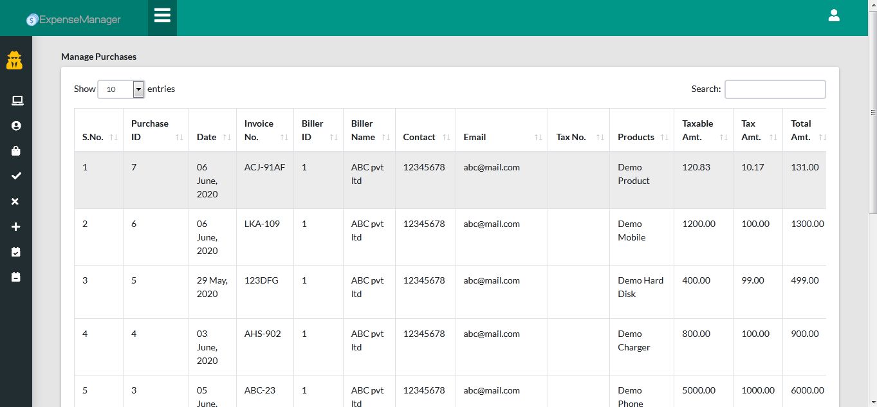877x407 pixels.
Task: Open the user profile icon in header
Action: (833, 16)
